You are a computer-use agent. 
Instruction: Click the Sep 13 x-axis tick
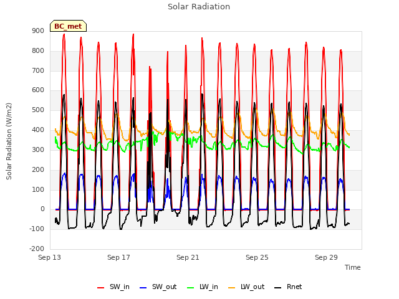[50, 257]
